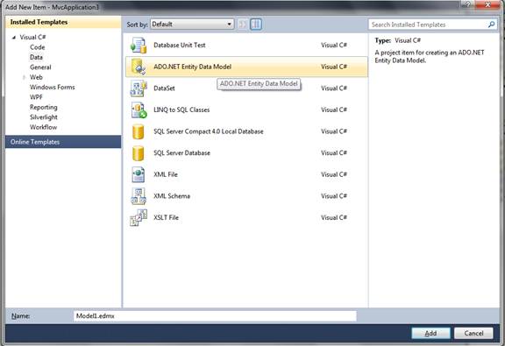Select the WPF category
Image resolution: width=505 pixels, height=346 pixels.
pos(36,97)
